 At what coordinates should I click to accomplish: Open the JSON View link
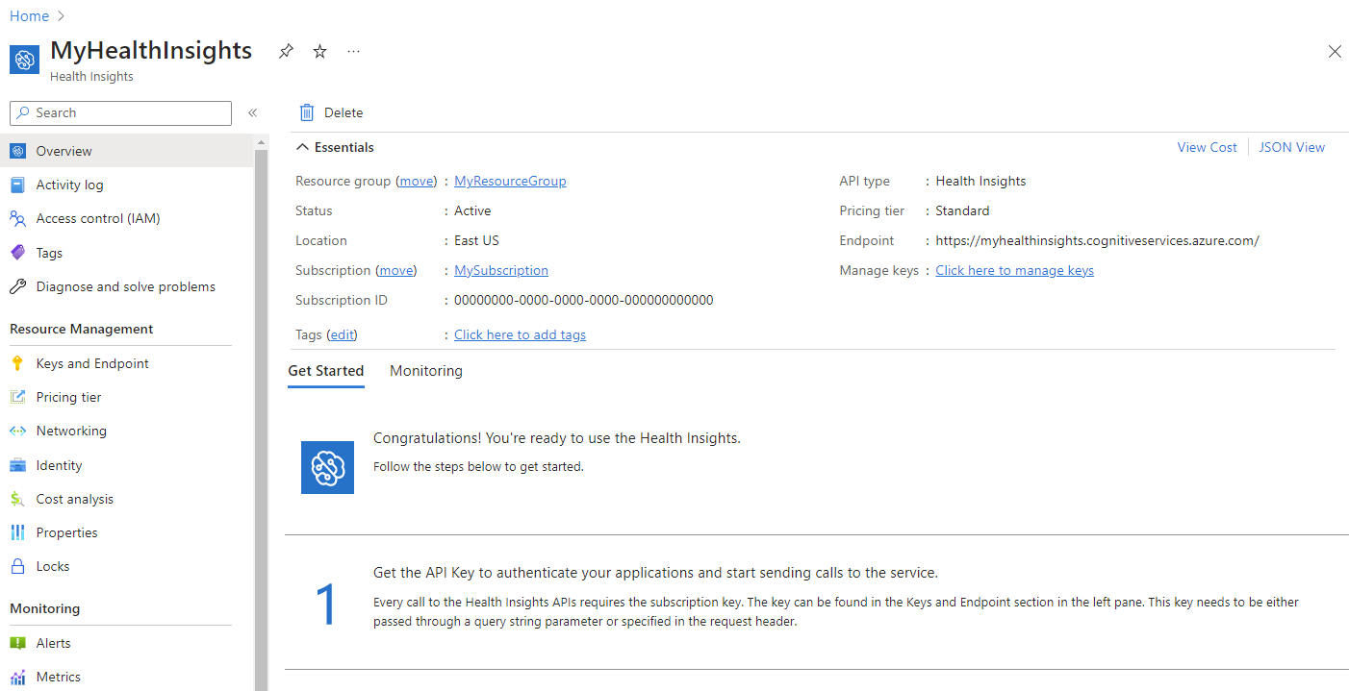pos(1292,147)
